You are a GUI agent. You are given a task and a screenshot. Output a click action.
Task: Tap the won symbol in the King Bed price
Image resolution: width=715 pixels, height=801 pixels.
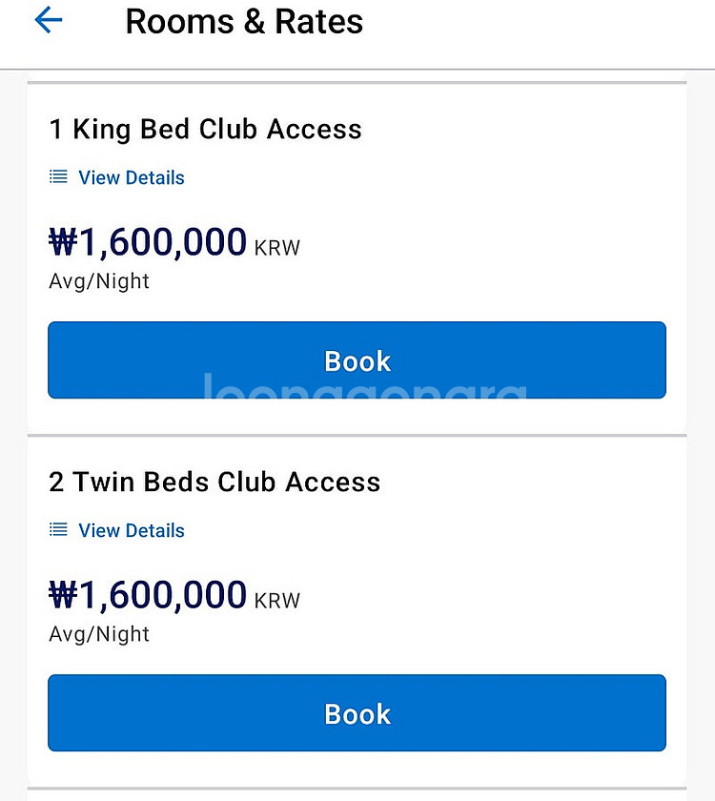63,243
